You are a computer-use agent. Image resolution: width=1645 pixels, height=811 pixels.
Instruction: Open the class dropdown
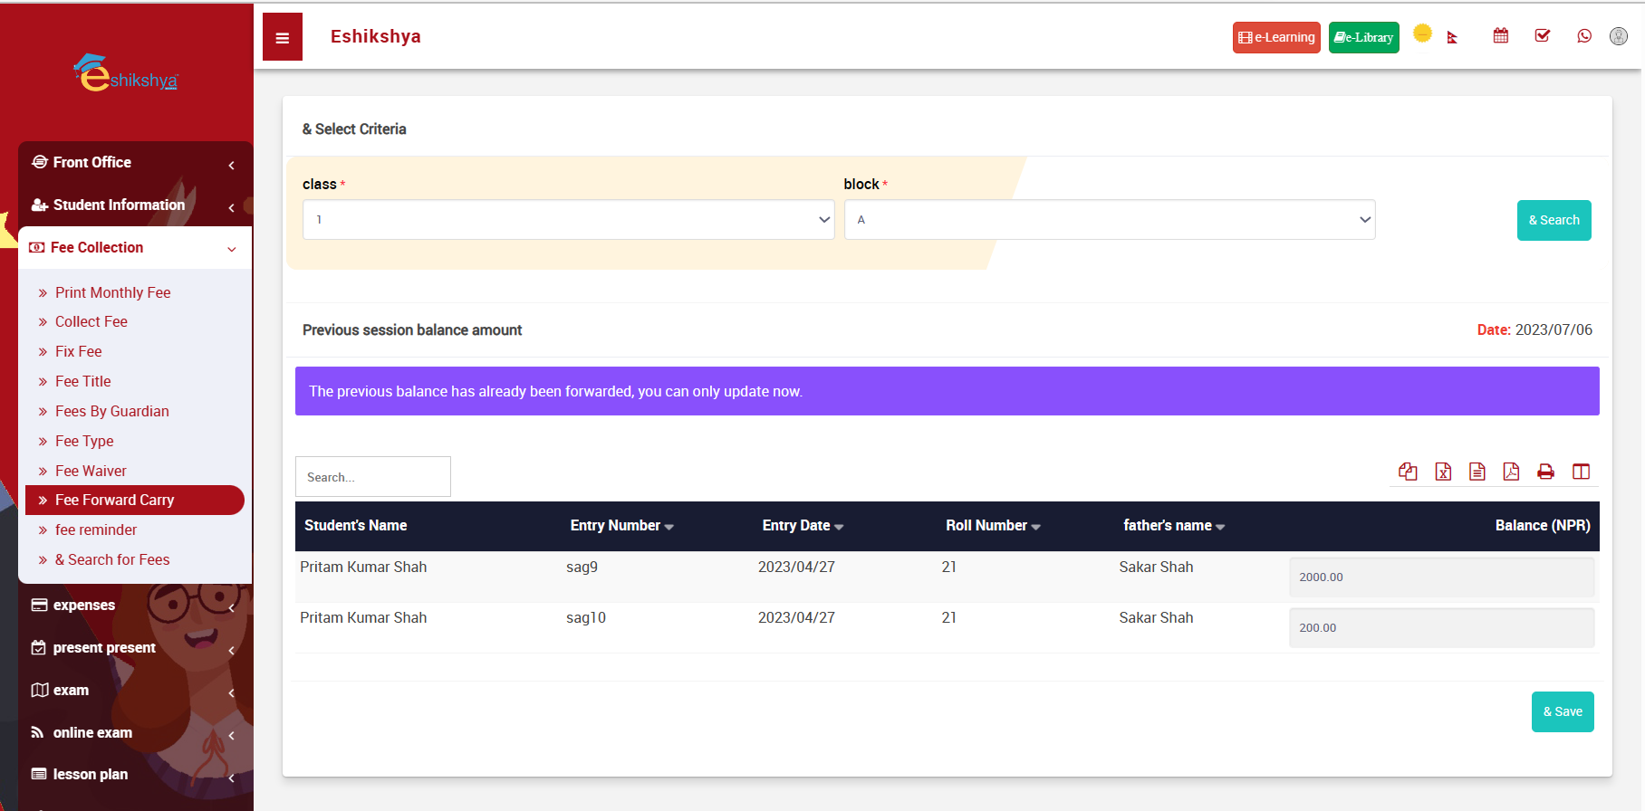(568, 220)
